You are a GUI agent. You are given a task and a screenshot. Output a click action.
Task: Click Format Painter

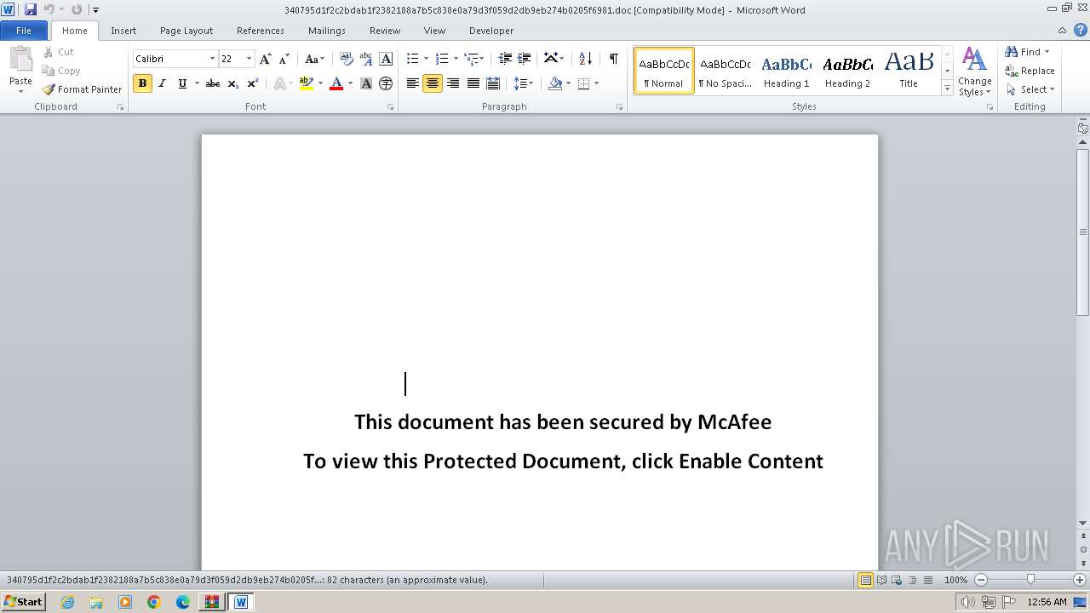click(83, 89)
